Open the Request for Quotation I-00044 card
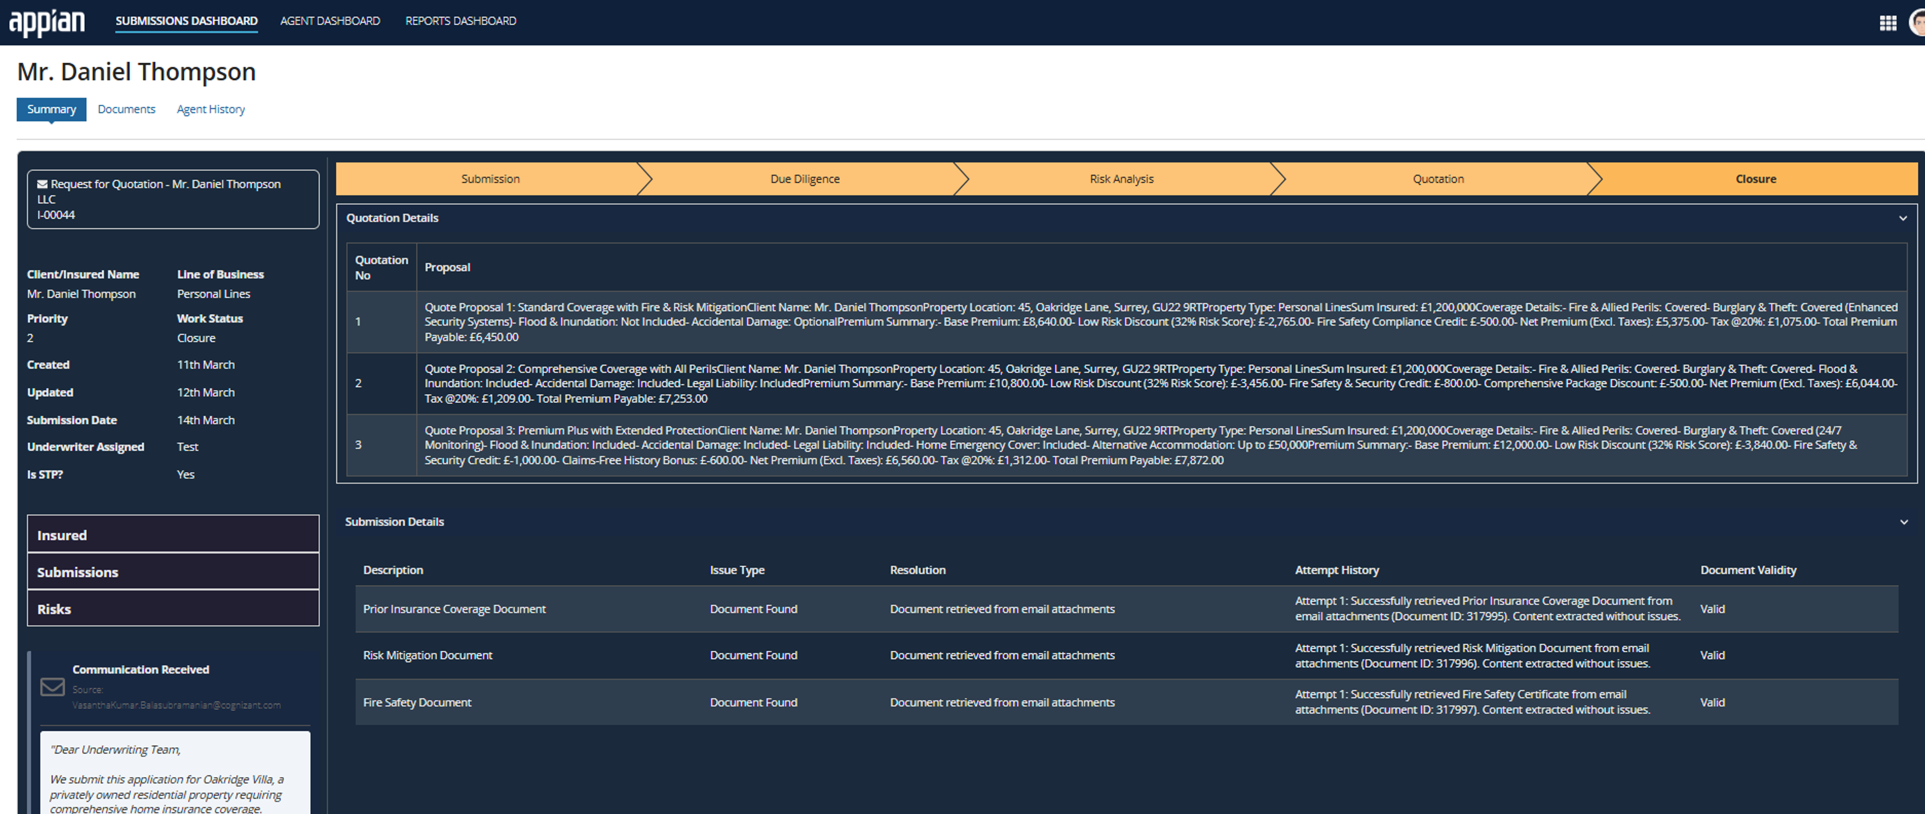The image size is (1925, 814). pyautogui.click(x=173, y=199)
